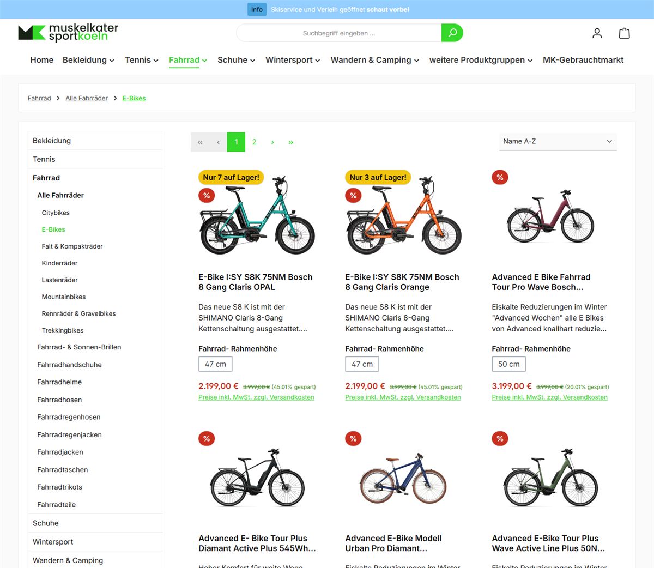Click the sale badge on I:SY OPAL bike
The image size is (654, 568).
tap(207, 195)
